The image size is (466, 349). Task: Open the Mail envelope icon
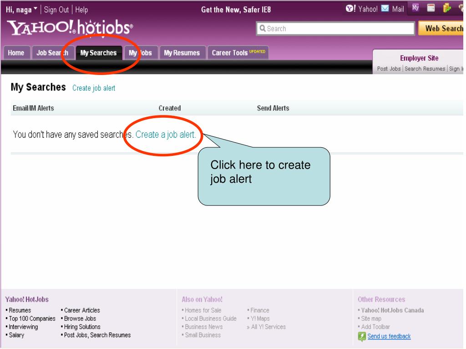385,8
